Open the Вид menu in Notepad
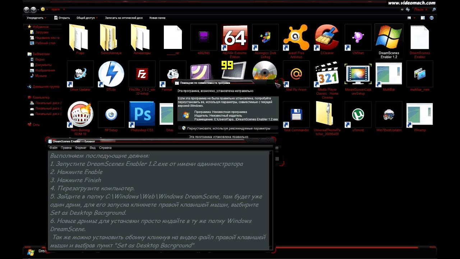Screen dimensions: 460x259 tap(92, 147)
